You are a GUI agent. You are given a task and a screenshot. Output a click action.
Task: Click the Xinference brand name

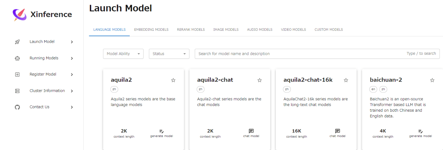pos(51,15)
